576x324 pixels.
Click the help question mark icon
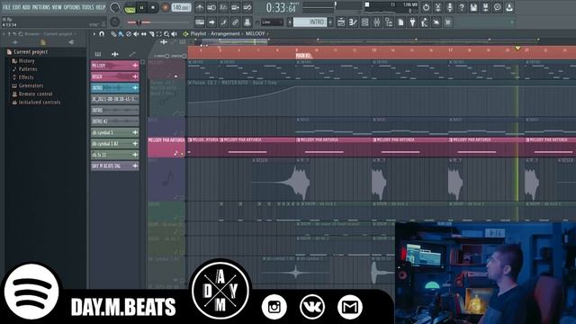coord(462,7)
